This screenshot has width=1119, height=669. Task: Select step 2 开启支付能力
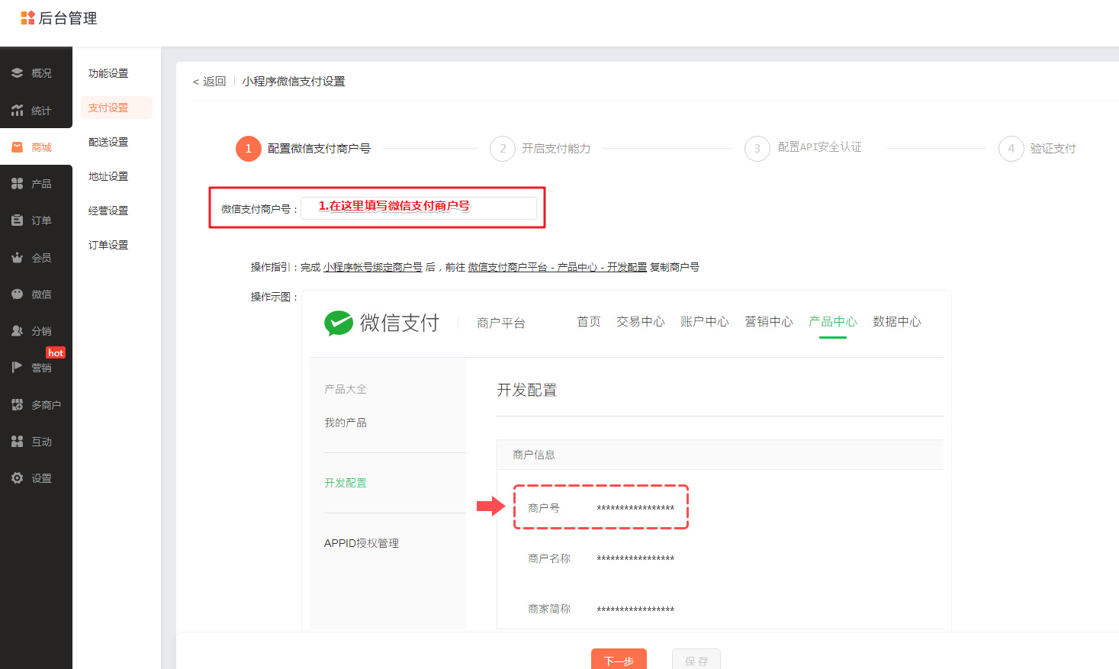point(540,149)
